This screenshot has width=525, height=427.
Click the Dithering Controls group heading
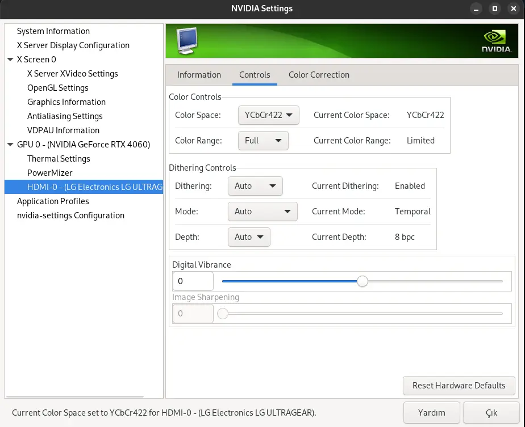pos(202,168)
